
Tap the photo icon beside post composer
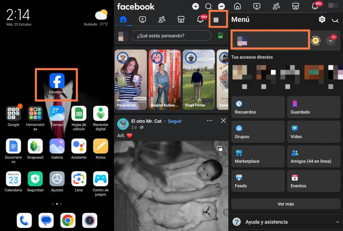(220, 36)
